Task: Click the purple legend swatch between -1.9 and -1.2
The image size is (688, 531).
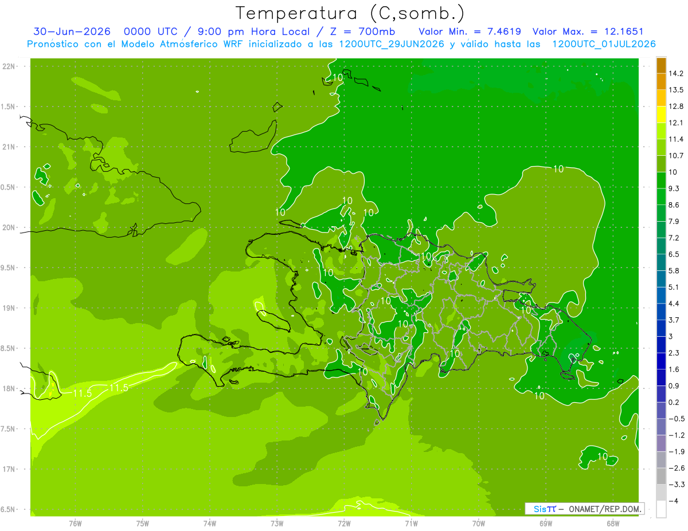Action: tap(661, 443)
